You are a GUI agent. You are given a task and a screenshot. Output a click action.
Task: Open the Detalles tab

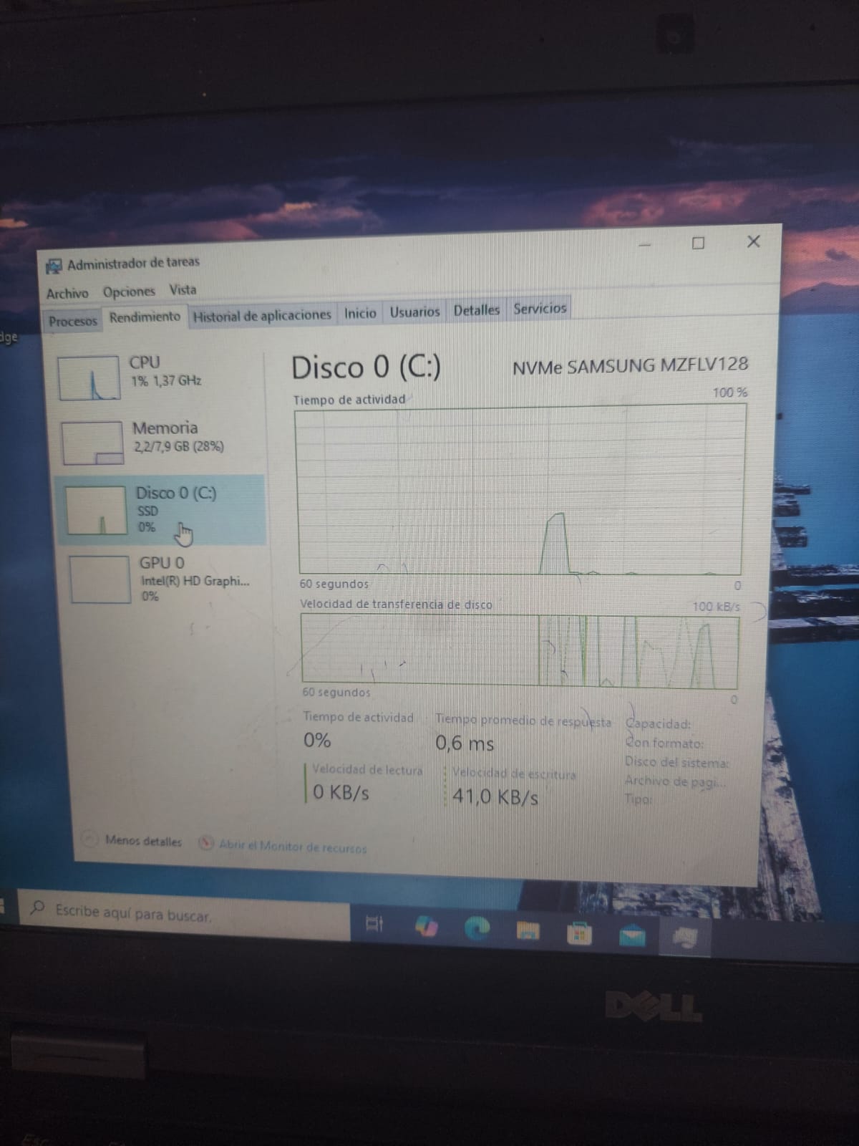(x=476, y=310)
